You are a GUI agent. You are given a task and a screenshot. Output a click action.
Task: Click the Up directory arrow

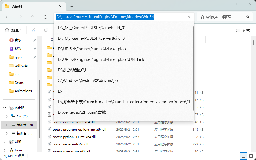33,17
